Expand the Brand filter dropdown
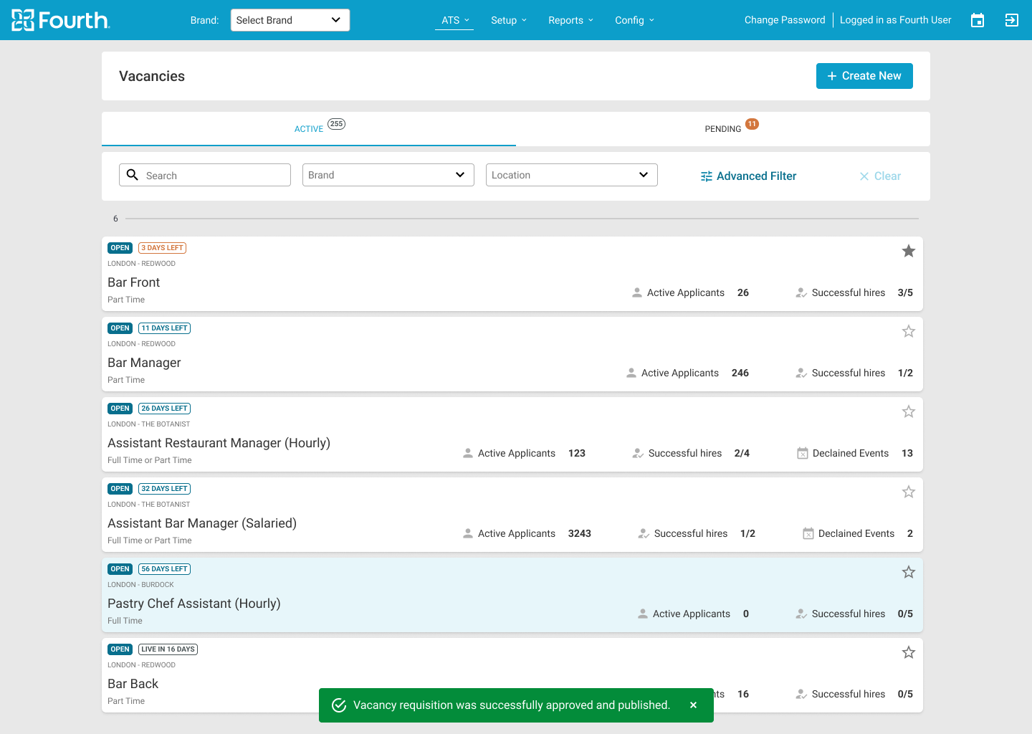 point(388,175)
